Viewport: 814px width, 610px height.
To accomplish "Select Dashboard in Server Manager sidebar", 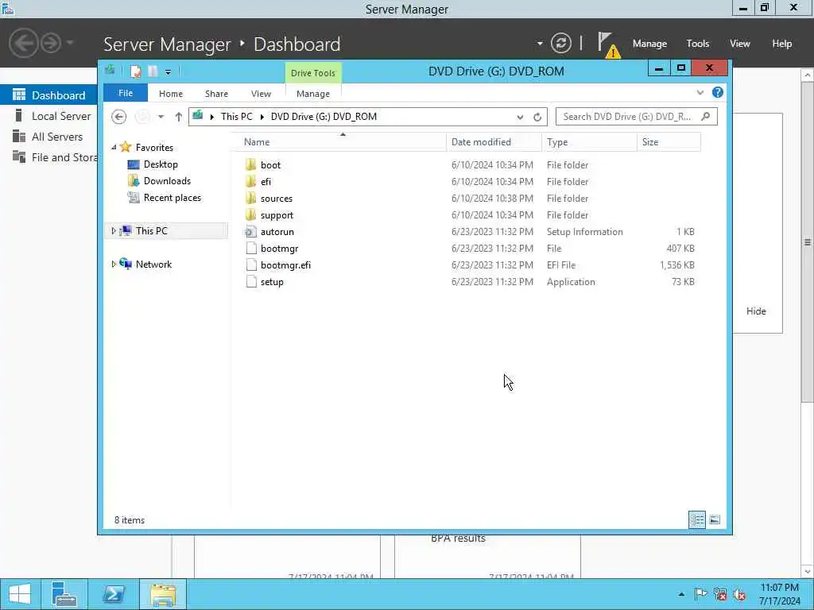I will pyautogui.click(x=49, y=95).
